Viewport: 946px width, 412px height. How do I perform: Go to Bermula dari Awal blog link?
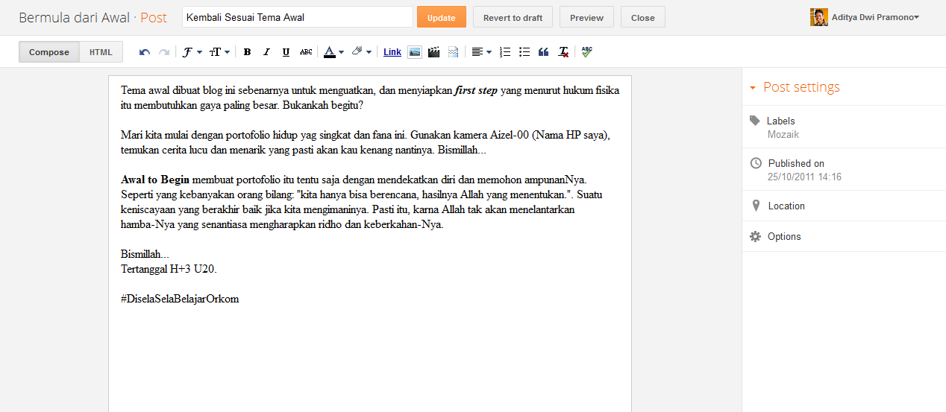pyautogui.click(x=74, y=17)
